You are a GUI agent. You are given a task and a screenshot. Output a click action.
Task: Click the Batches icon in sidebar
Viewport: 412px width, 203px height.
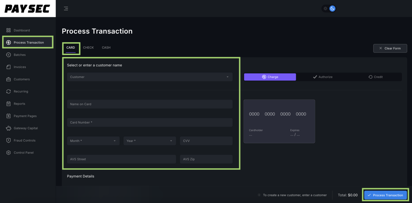(x=9, y=55)
